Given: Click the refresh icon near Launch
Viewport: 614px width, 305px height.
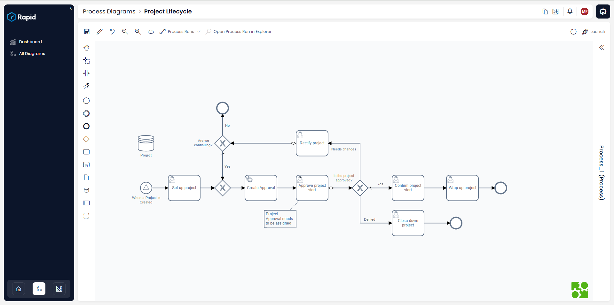Looking at the screenshot, I should (x=573, y=32).
